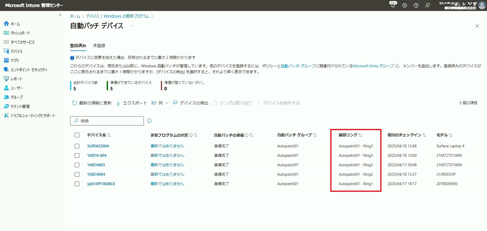Open the SURFACE004 device link
This screenshot has height=231, width=487.
[x=98, y=146]
